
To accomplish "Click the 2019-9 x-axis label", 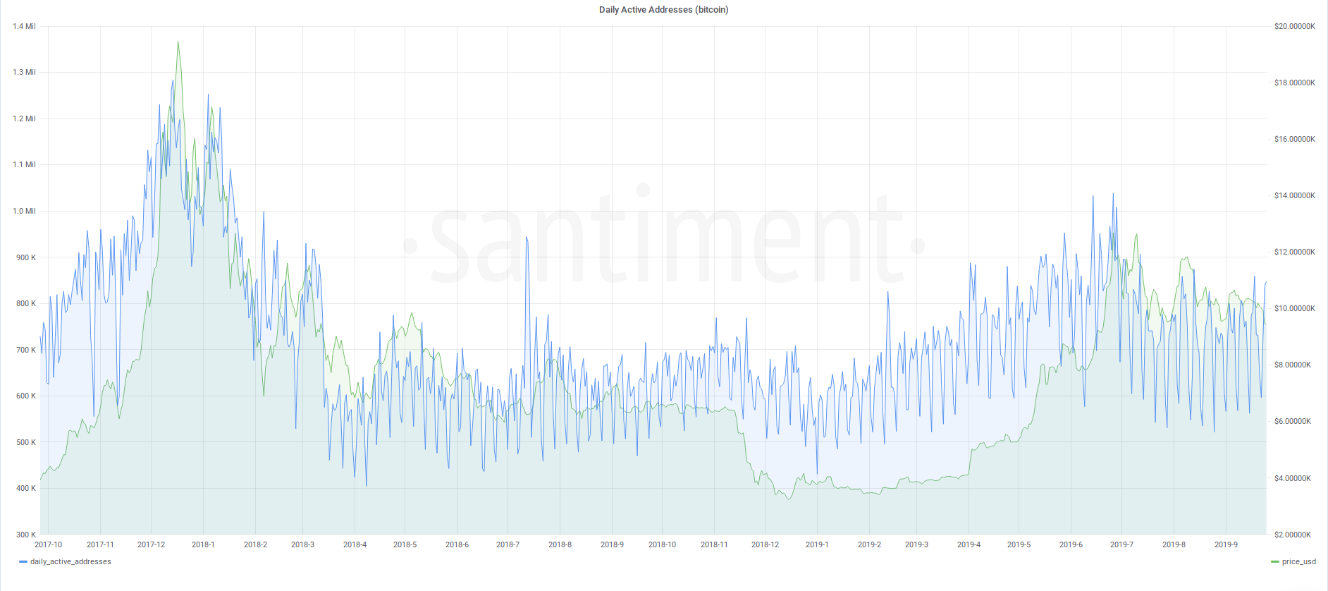I will (1226, 544).
